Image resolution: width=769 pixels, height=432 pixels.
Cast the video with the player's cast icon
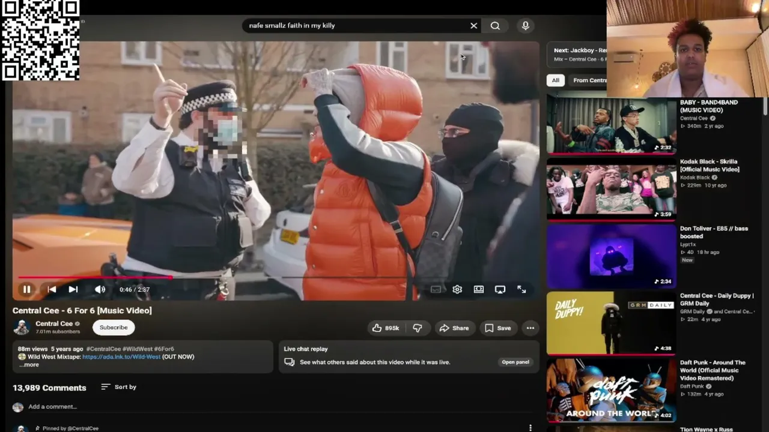pos(500,289)
